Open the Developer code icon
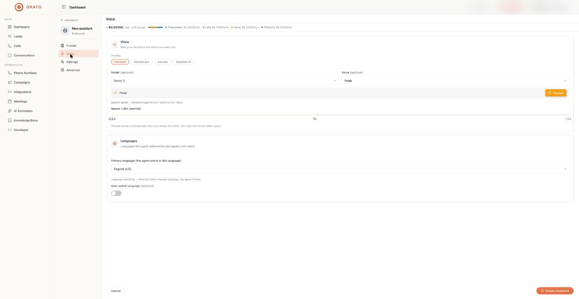579x299 pixels. tap(10, 130)
